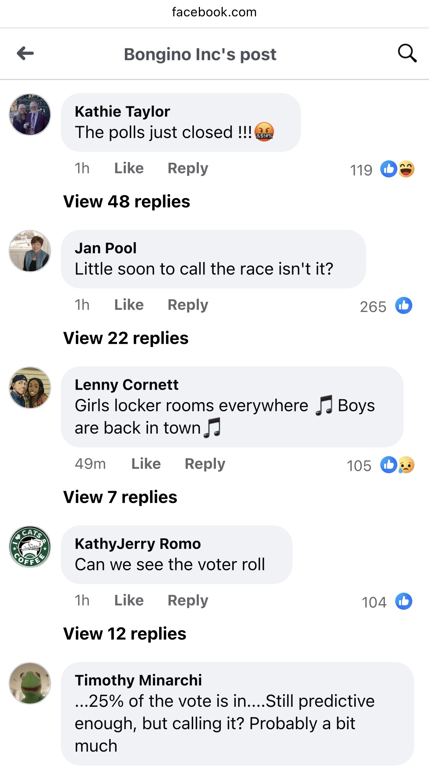The height and width of the screenshot is (774, 429).
Task: Tap the like reaction icon on Jan Pool's comment
Action: click(x=404, y=306)
